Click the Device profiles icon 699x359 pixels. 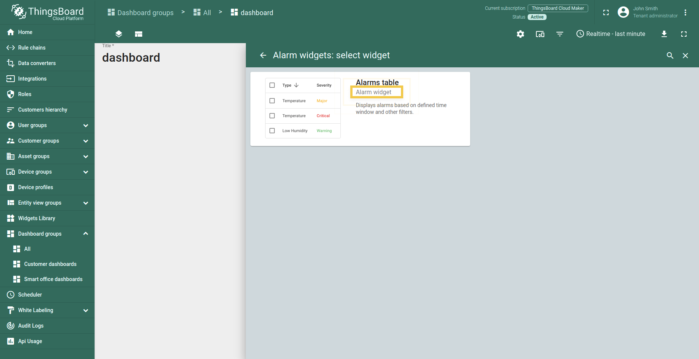coord(11,187)
